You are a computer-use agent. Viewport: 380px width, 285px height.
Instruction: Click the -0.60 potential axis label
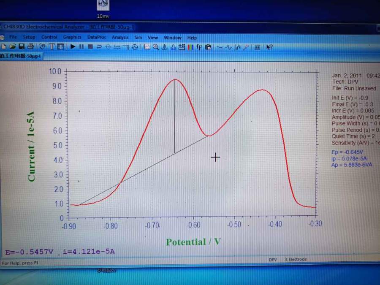coord(193,225)
